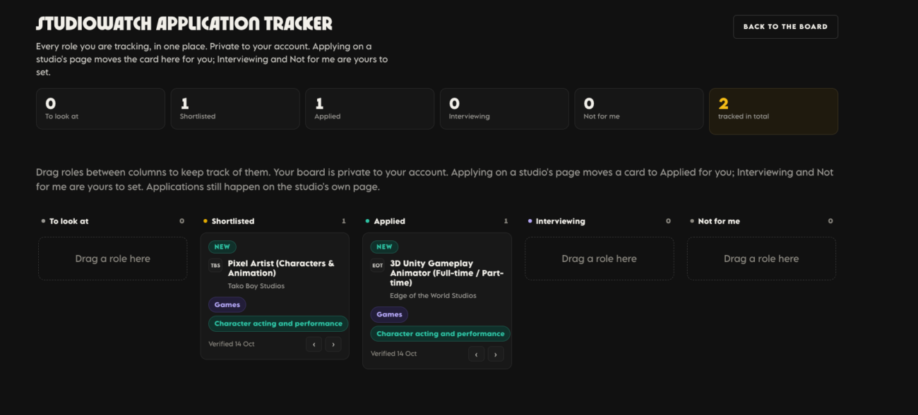Viewport: 918px width, 415px height.
Task: Open the 3D Unity Gameplay Animator role
Action: point(447,273)
